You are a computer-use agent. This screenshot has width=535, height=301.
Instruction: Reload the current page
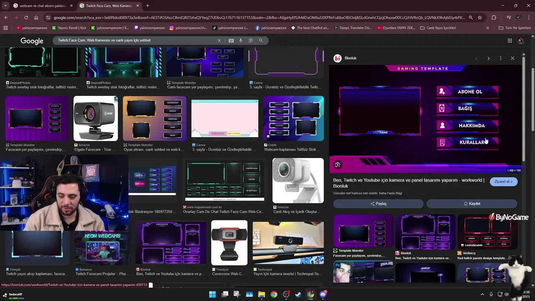pyautogui.click(x=26, y=18)
